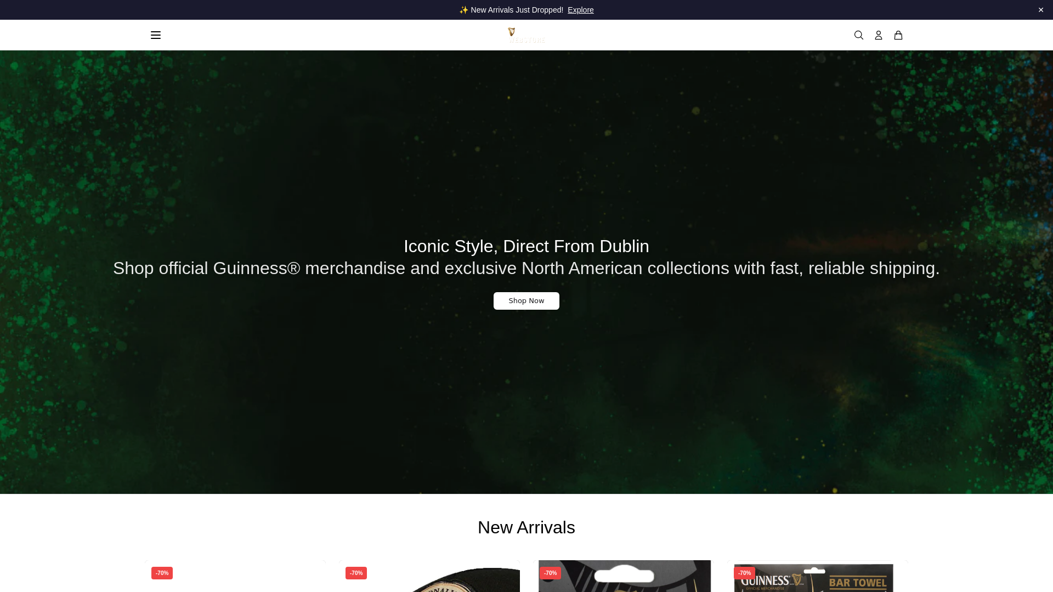Open the Bar Towel product thumbnail
This screenshot has height=592, width=1053.
818,577
